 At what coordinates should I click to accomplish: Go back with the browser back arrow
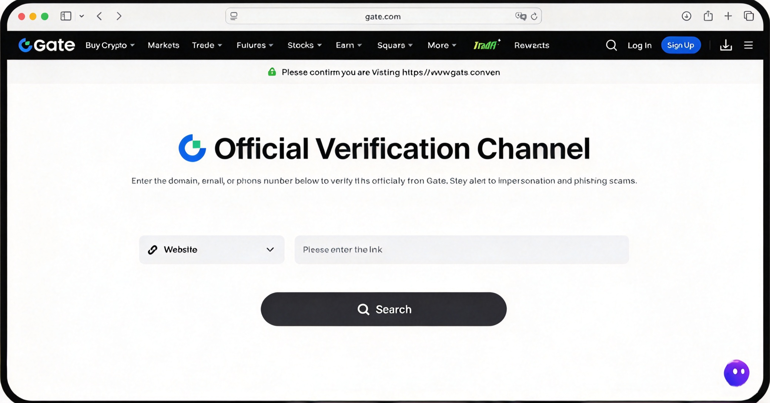click(99, 16)
